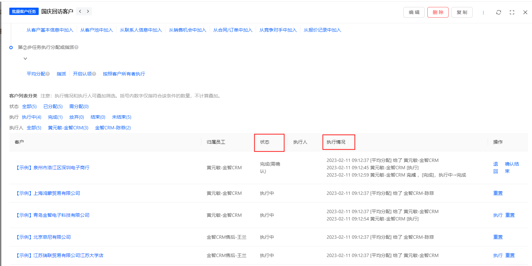Image resolution: width=532 pixels, height=266 pixels.
Task: Click 重置 for 北京菲尼有限公司
Action: coord(498,237)
